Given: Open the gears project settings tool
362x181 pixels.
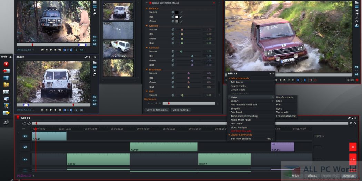Looking at the screenshot, I should (6, 123).
